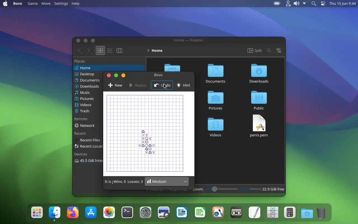Screen dimensions: 358x224
Task: Go forward in Dolphin
Action: click(89, 50)
